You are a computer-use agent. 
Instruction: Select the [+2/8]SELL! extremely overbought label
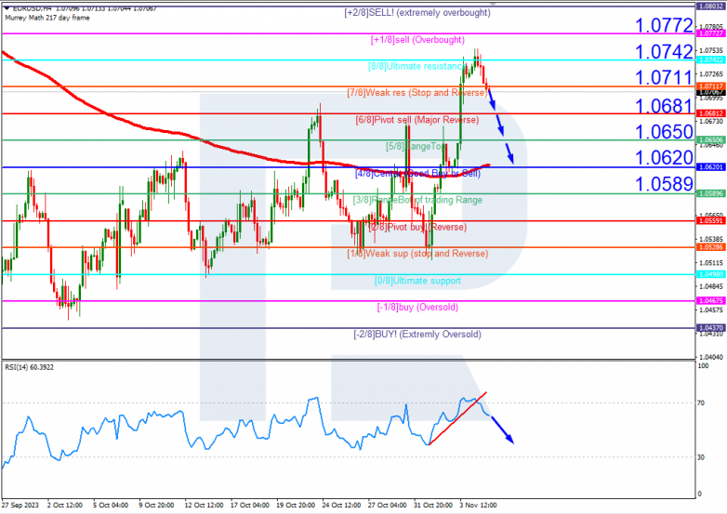click(417, 13)
